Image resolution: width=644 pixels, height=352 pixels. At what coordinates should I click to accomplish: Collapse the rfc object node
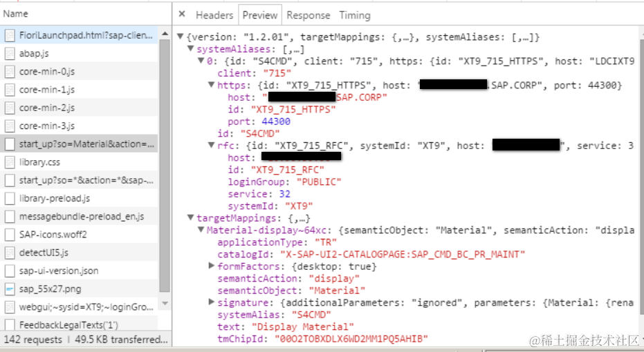[211, 145]
